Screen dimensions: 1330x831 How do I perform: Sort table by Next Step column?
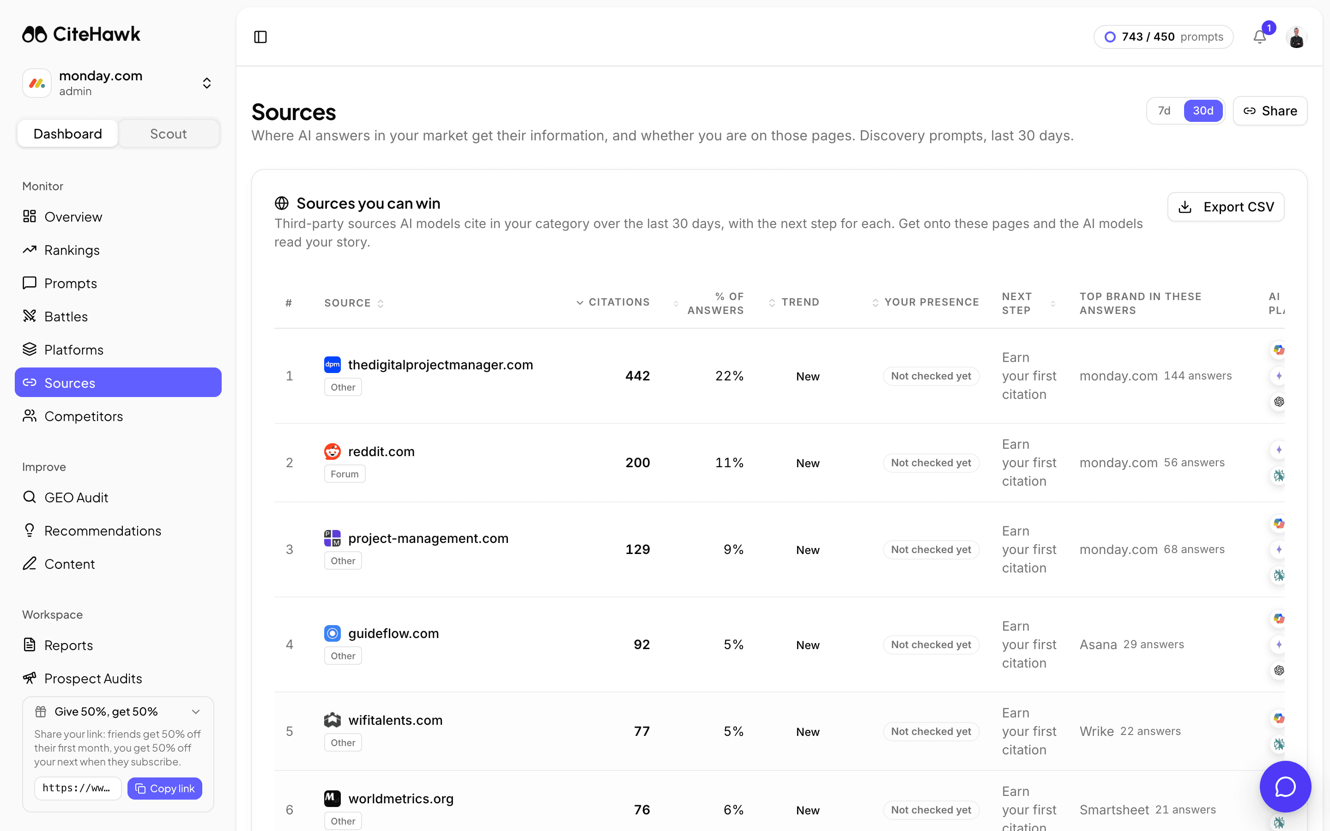[1028, 303]
